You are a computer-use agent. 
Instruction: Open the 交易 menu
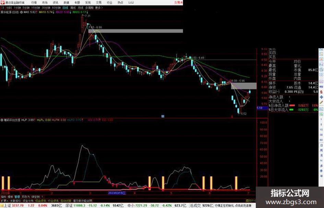(x=98, y=3)
